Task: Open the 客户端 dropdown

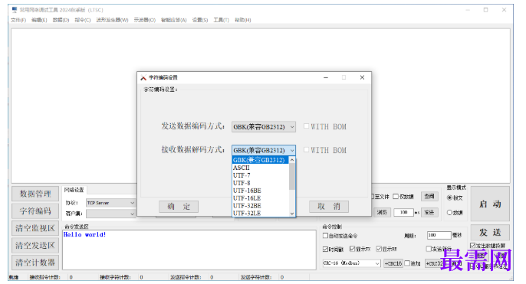Action: point(110,214)
